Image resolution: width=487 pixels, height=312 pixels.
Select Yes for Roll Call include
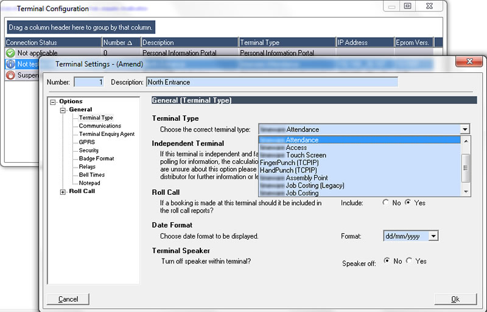[408, 203]
